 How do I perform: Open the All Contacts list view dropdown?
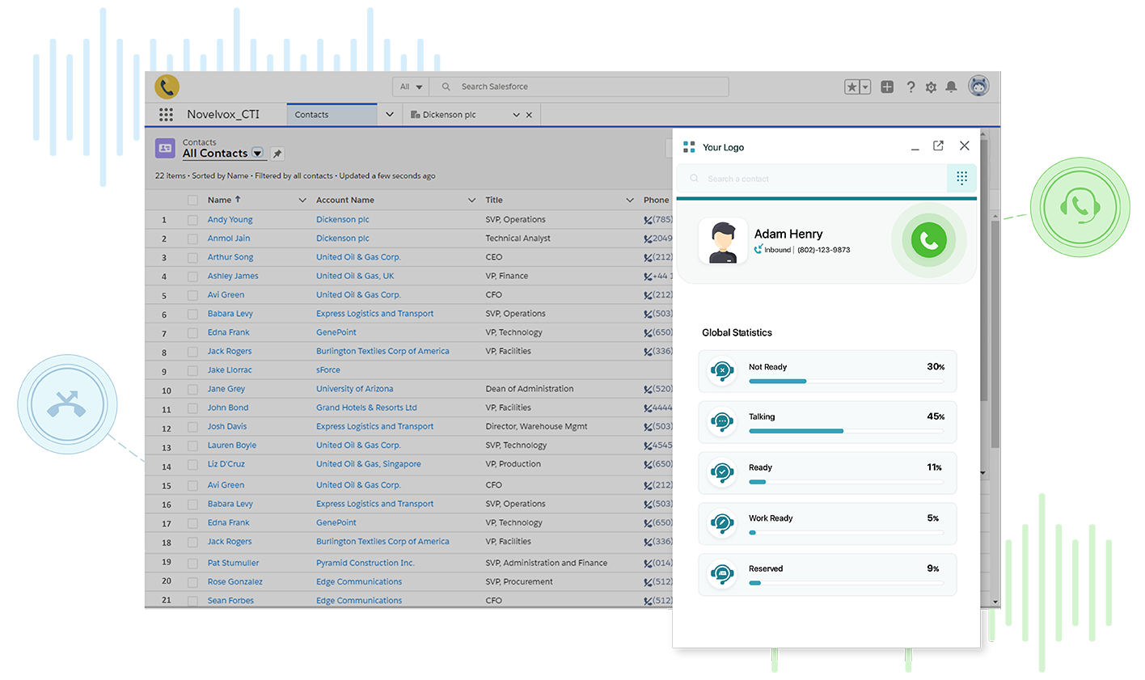(257, 153)
